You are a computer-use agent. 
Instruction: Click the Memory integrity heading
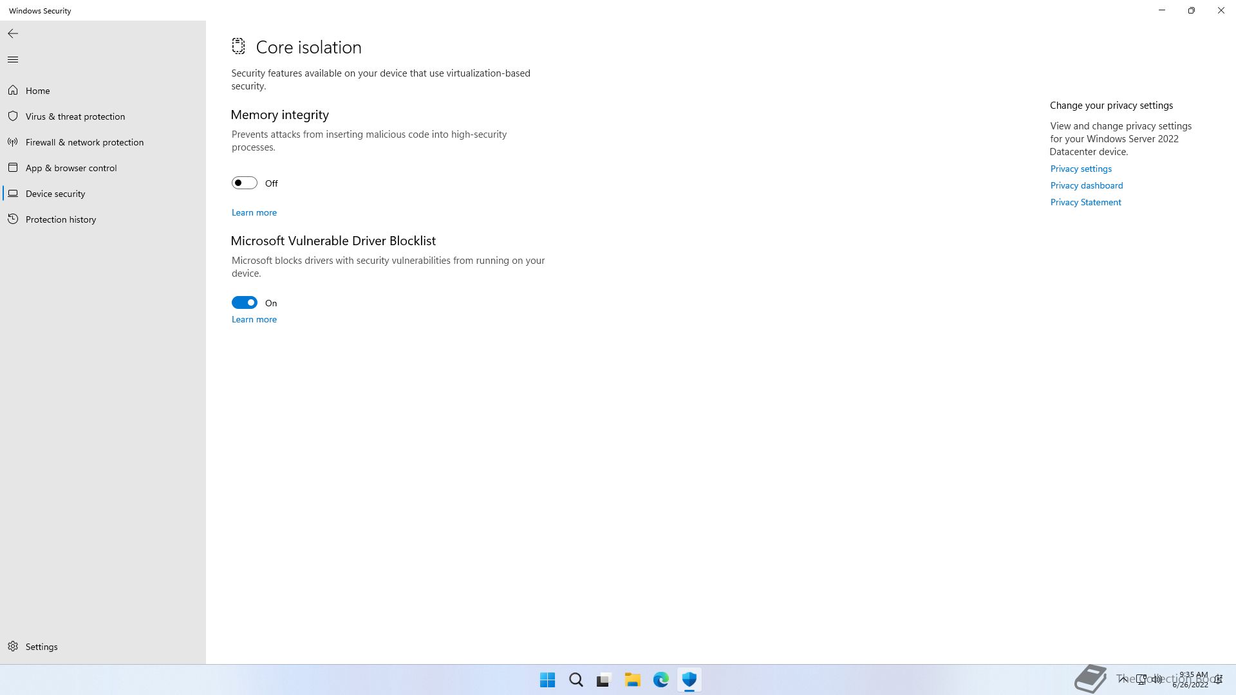pos(280,115)
